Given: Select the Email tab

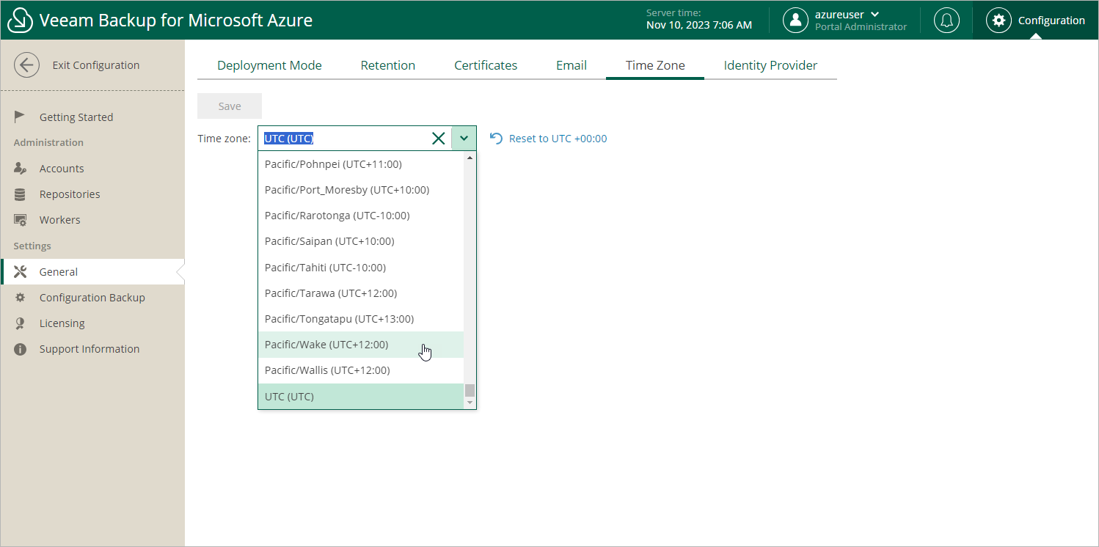Looking at the screenshot, I should (x=572, y=65).
